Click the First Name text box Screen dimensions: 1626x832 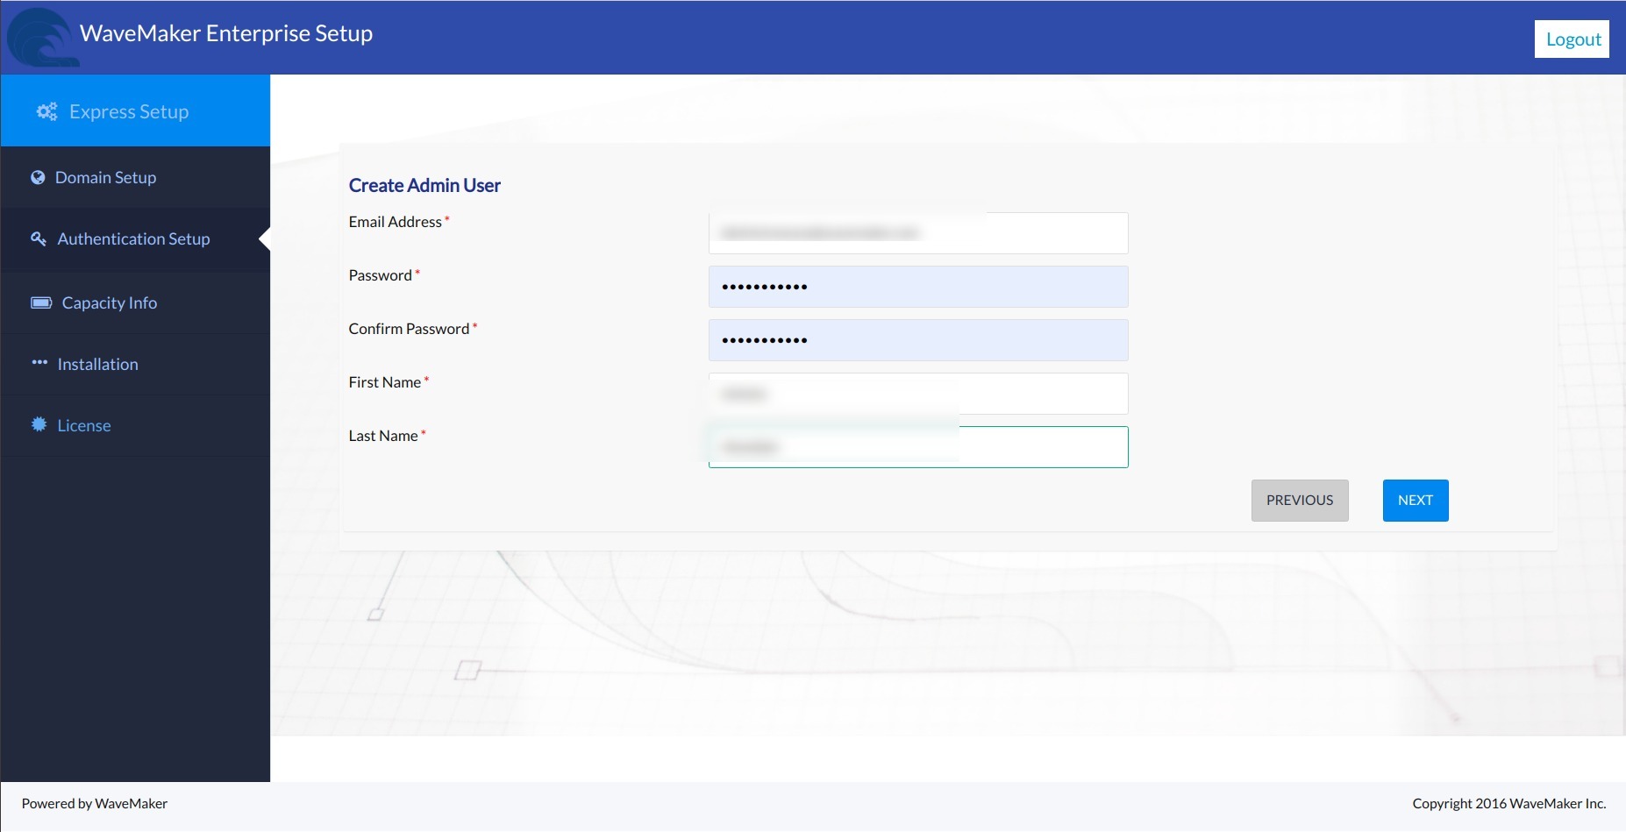(917, 394)
